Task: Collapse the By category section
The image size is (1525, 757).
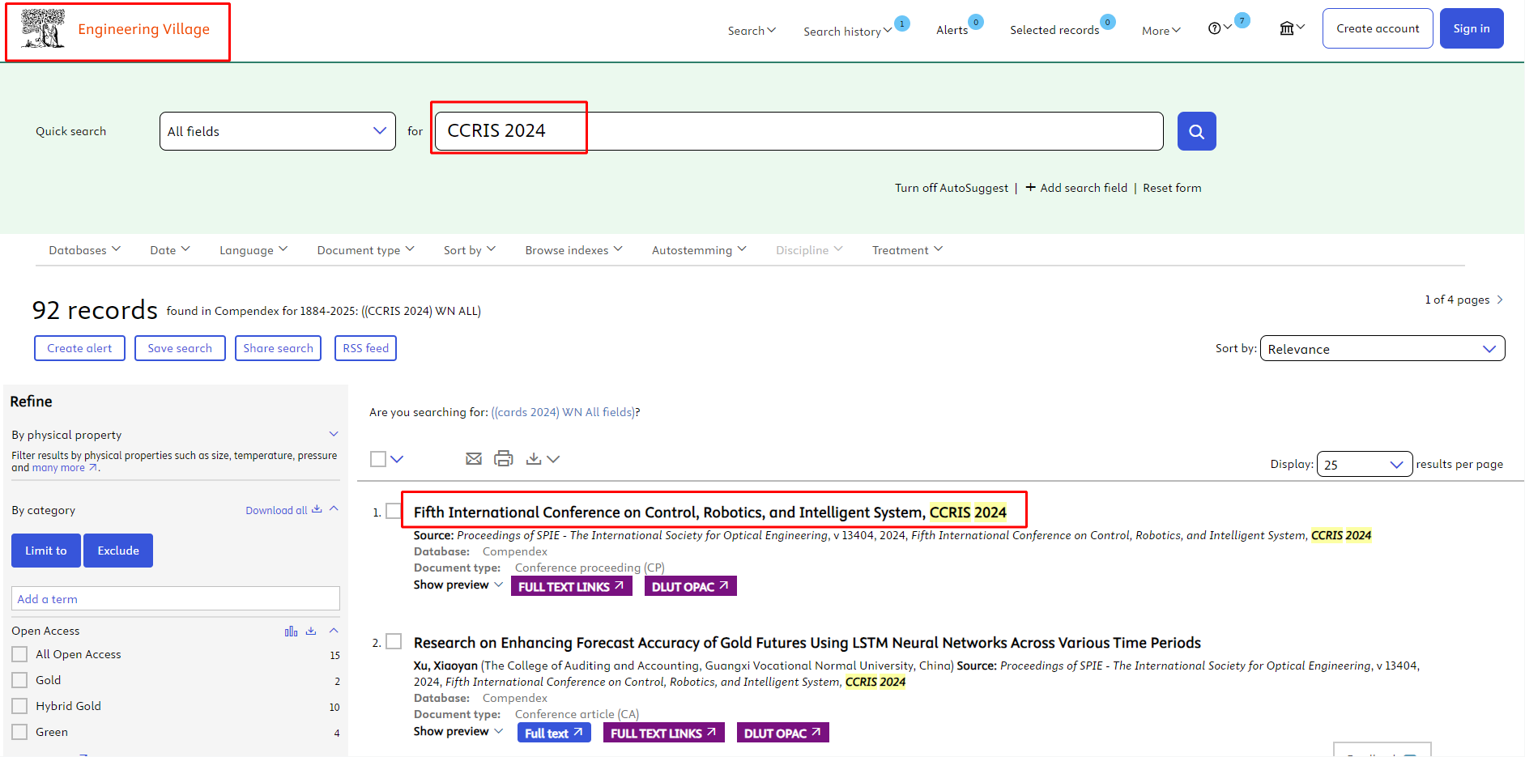Action: [x=334, y=509]
